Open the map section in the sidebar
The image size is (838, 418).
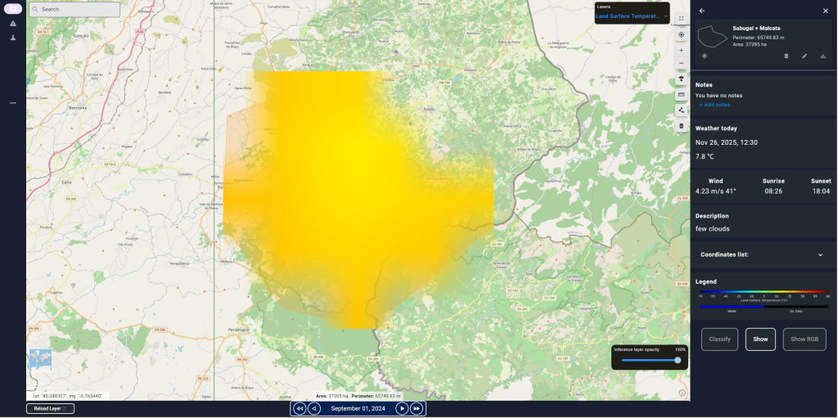click(13, 9)
